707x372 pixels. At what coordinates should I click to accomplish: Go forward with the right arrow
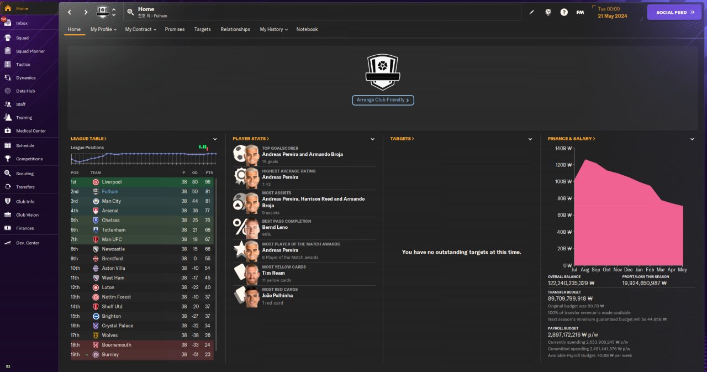[x=86, y=12]
